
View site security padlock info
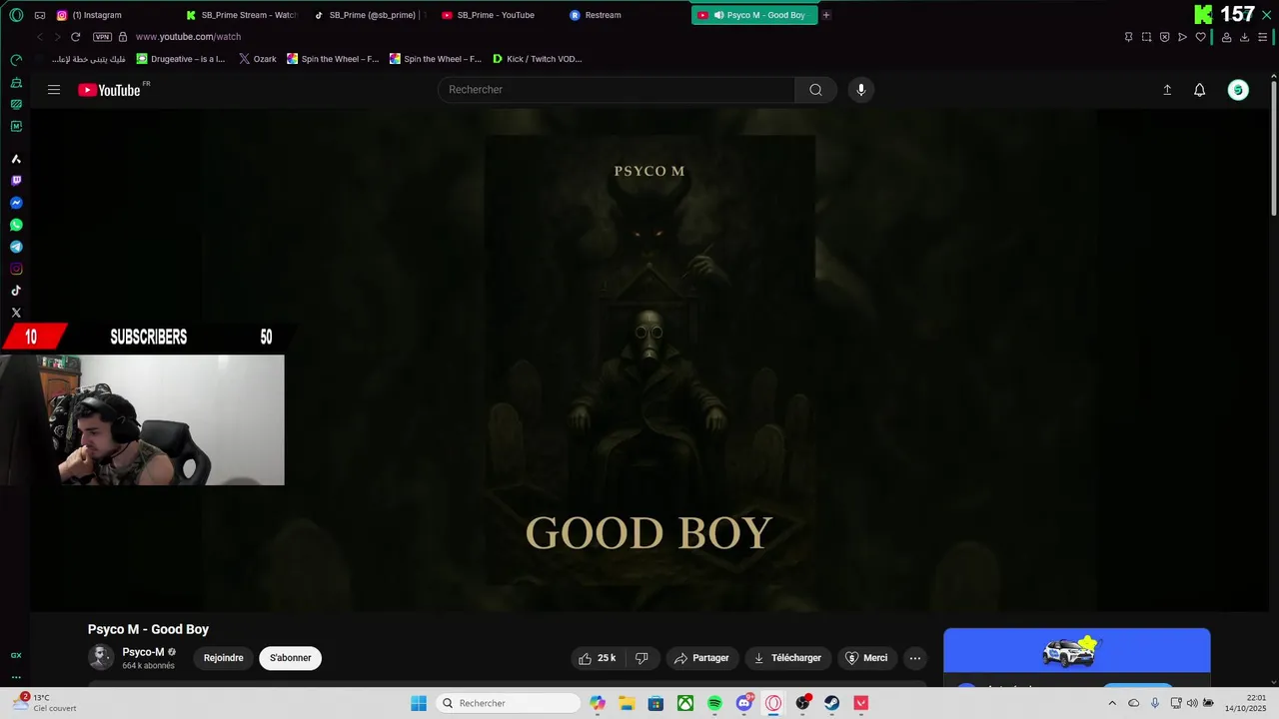(x=123, y=37)
